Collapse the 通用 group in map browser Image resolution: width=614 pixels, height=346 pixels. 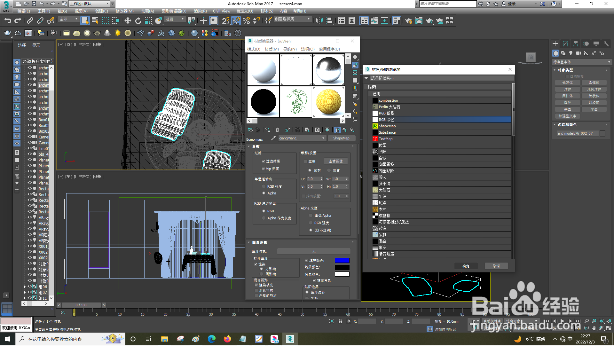[370, 94]
